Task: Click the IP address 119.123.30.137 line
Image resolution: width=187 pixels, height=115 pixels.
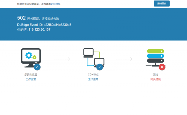Action: click(x=34, y=29)
